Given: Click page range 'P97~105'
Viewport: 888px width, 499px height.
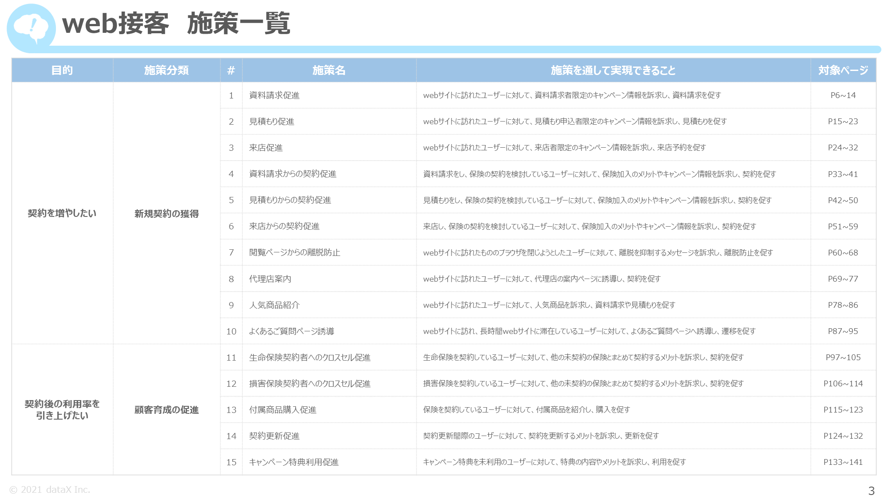Looking at the screenshot, I should [x=843, y=358].
